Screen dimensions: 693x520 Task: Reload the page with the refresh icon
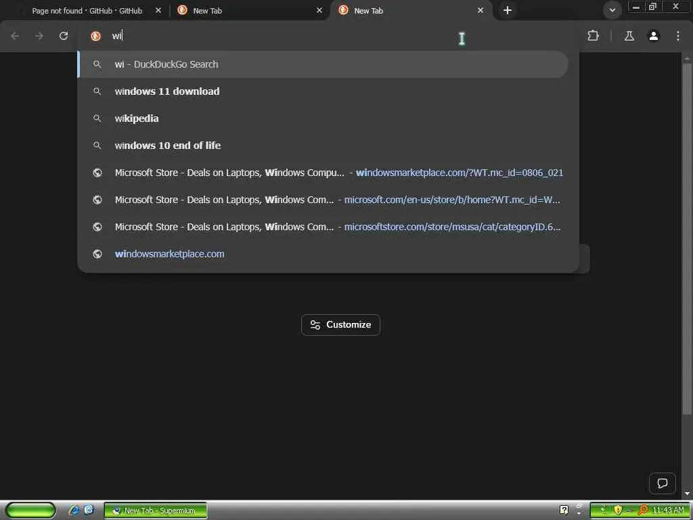tap(64, 37)
